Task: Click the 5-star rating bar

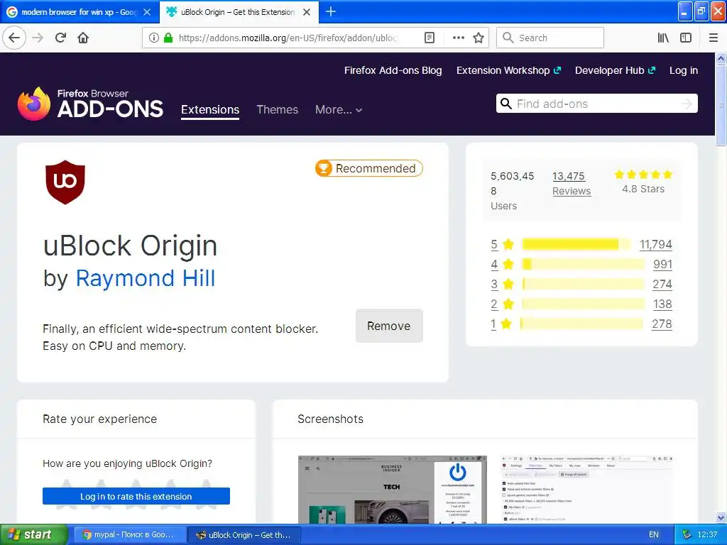Action: [576, 244]
